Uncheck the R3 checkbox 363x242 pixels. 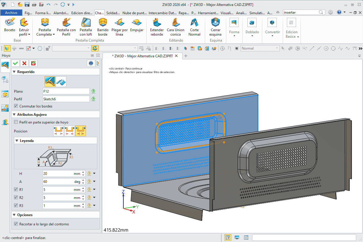[16, 205]
